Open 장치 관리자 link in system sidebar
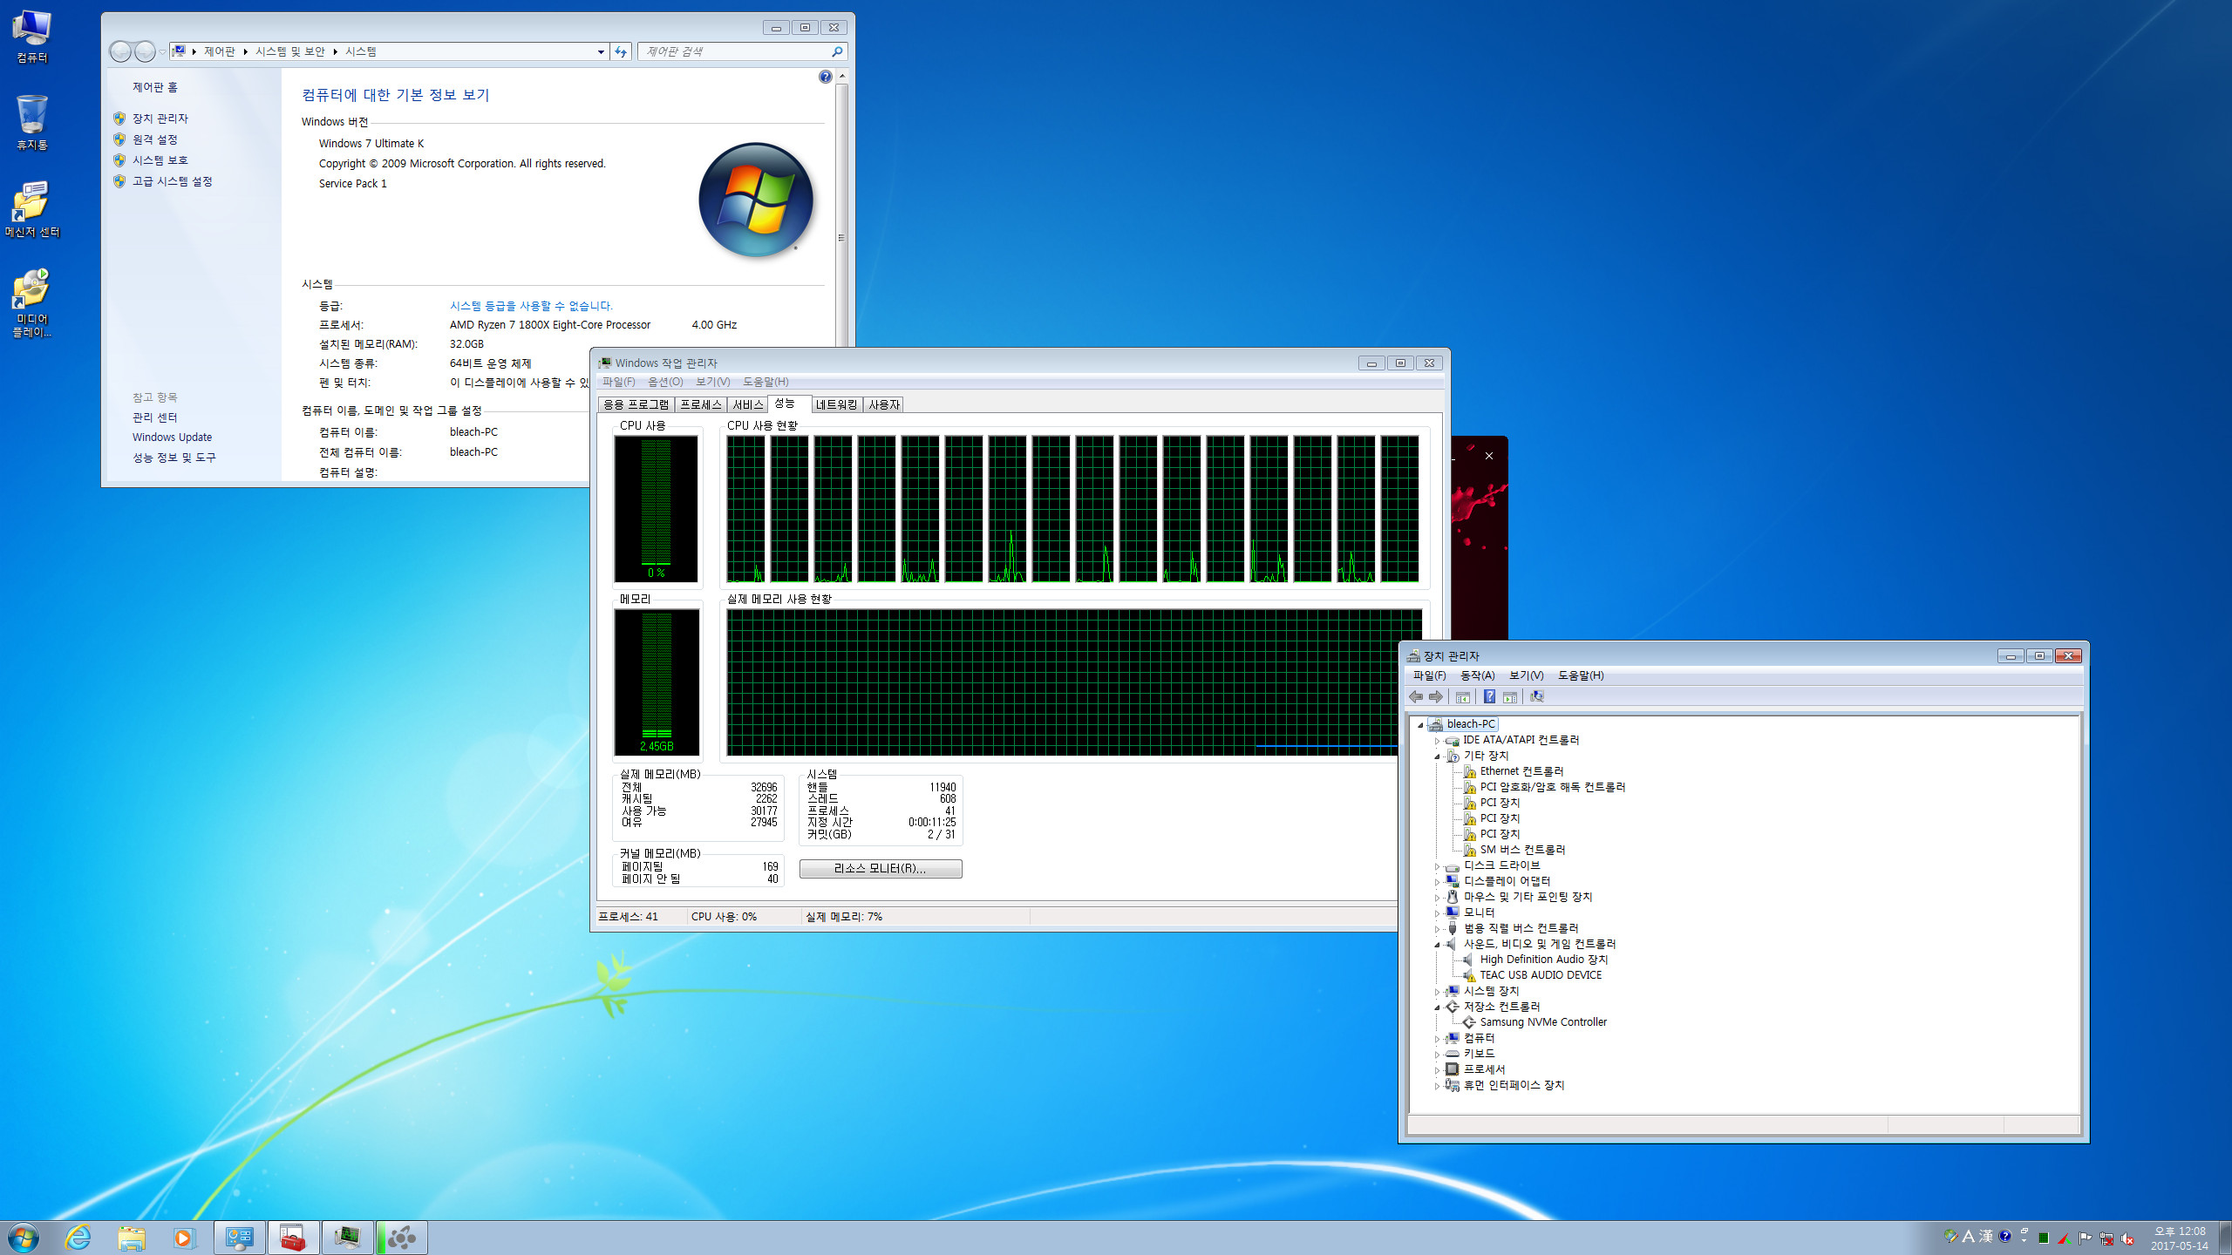The height and width of the screenshot is (1255, 2232). pyautogui.click(x=160, y=119)
